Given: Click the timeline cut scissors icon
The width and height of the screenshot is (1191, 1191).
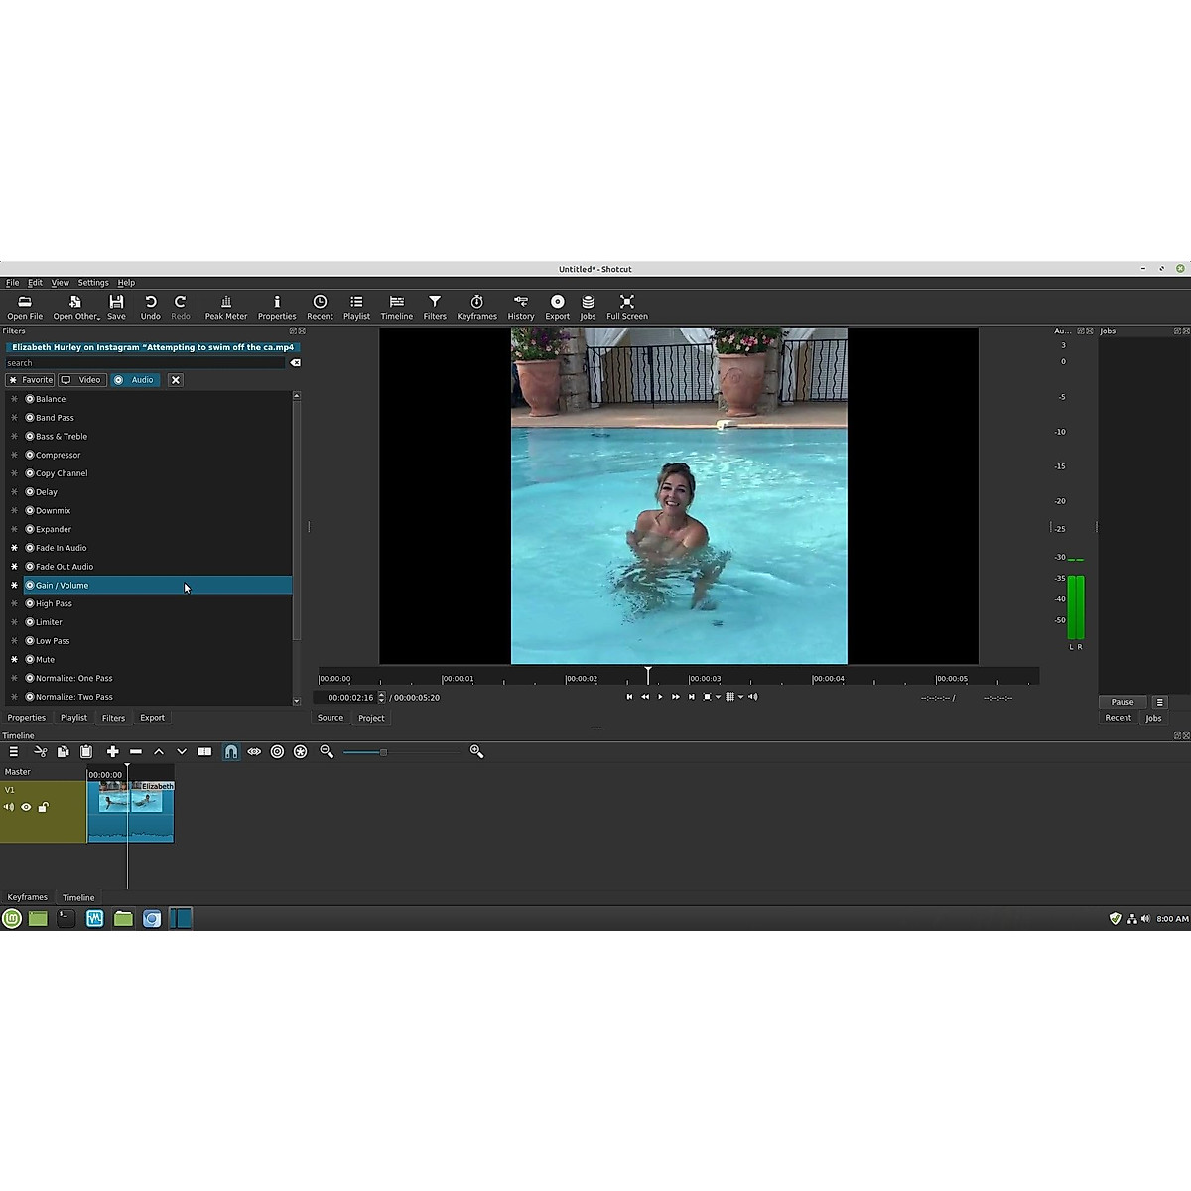Looking at the screenshot, I should pos(40,752).
